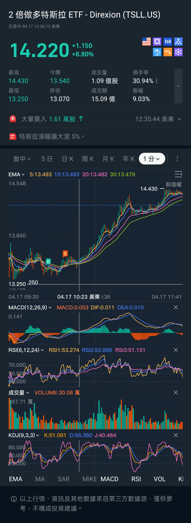Tap the orange S sell marker on chart
191x523 pixels.
pyautogui.click(x=65, y=254)
